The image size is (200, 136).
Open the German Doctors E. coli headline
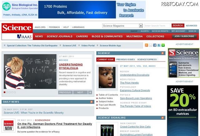[x=55, y=125]
